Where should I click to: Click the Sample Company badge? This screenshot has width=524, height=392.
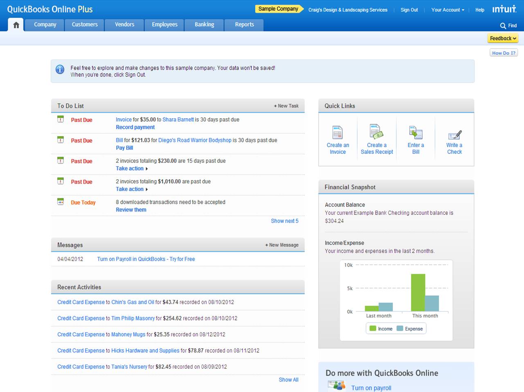coord(279,9)
